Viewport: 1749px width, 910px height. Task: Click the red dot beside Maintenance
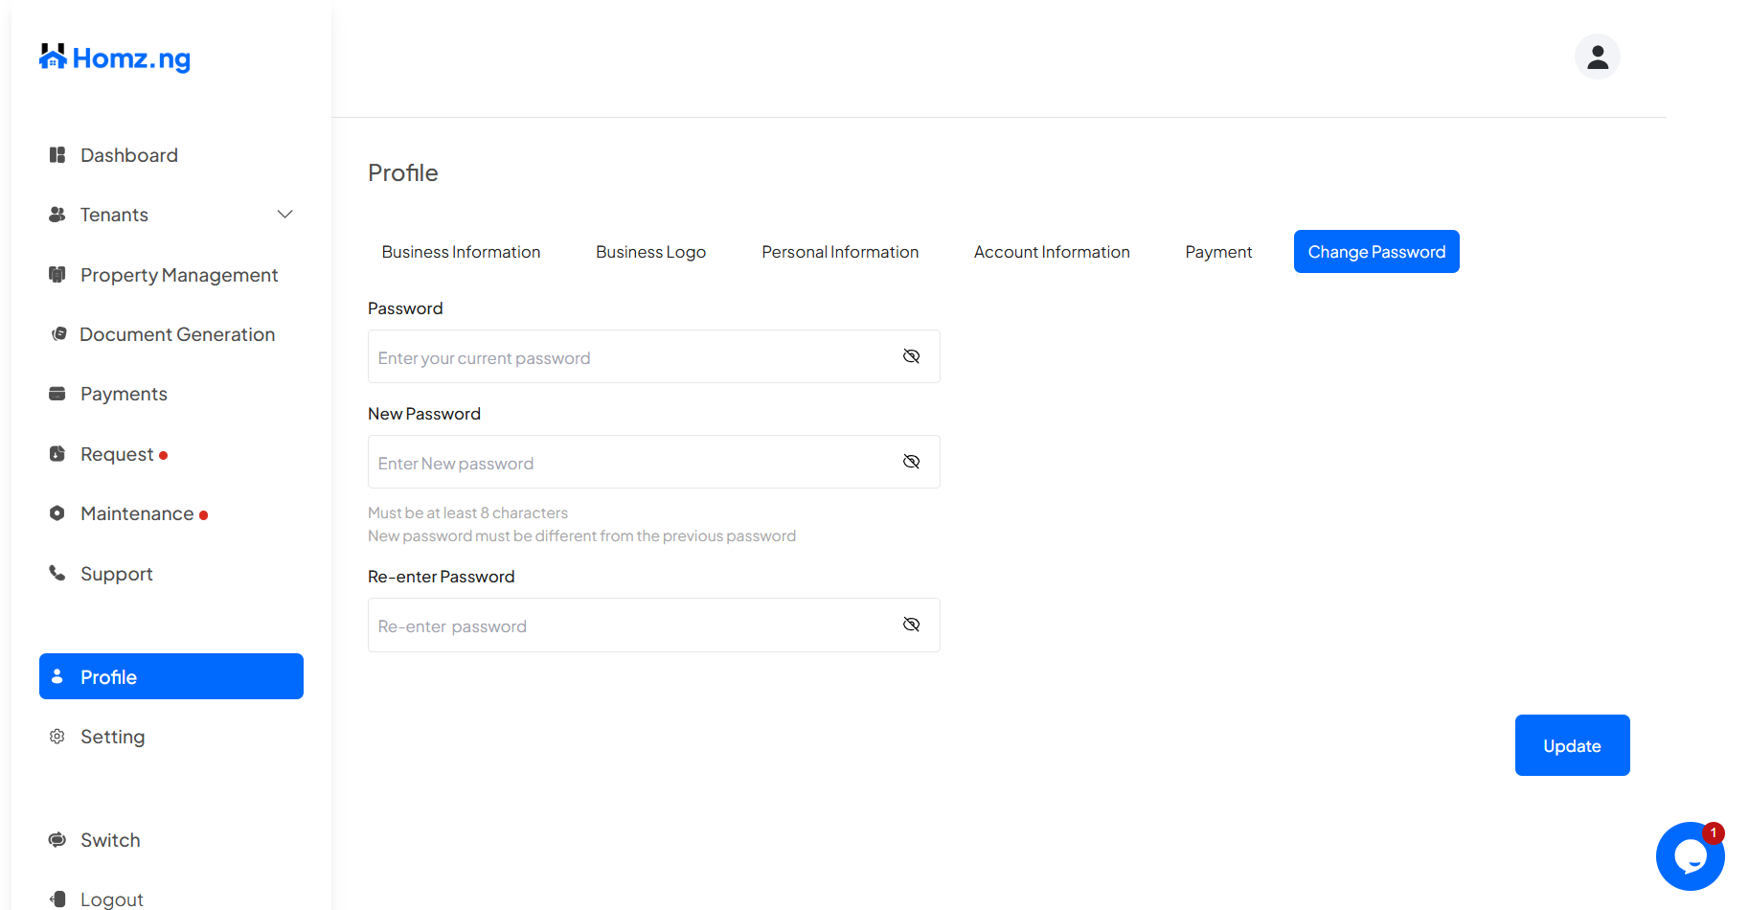coord(203,515)
